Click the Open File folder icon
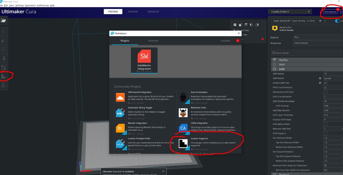Image resolution: width=343 pixels, height=175 pixels. (3, 20)
